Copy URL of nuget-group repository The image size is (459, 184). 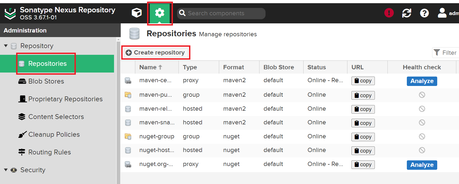click(363, 137)
